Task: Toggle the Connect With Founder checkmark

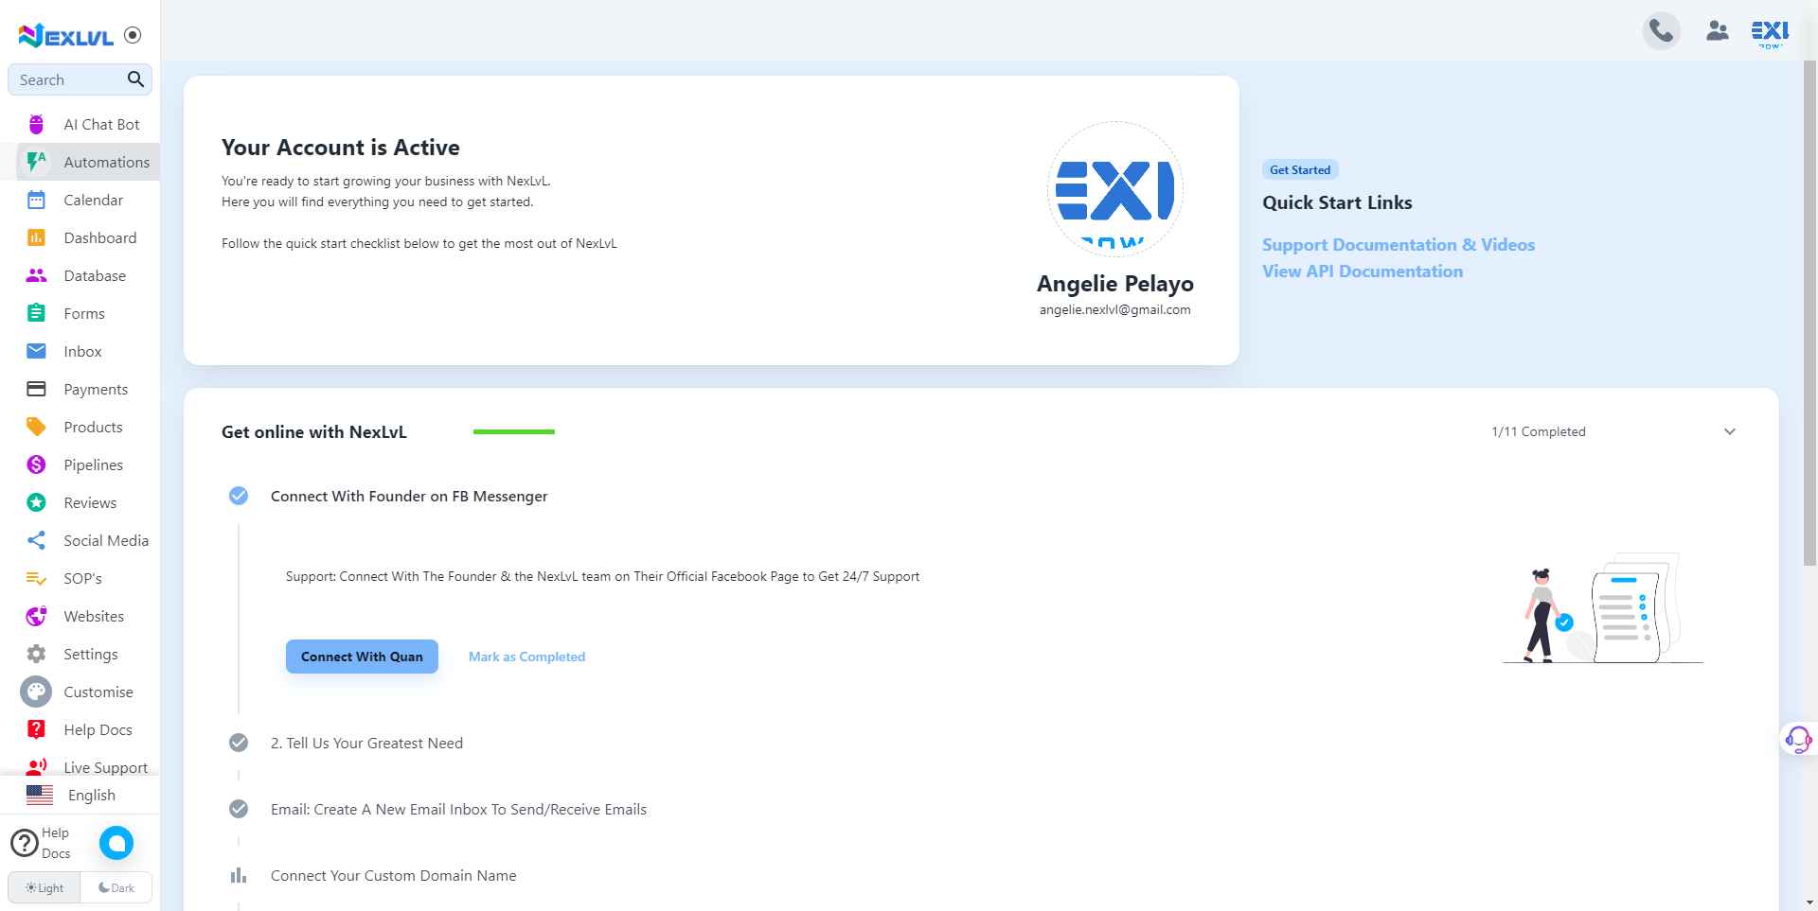Action: [x=239, y=496]
